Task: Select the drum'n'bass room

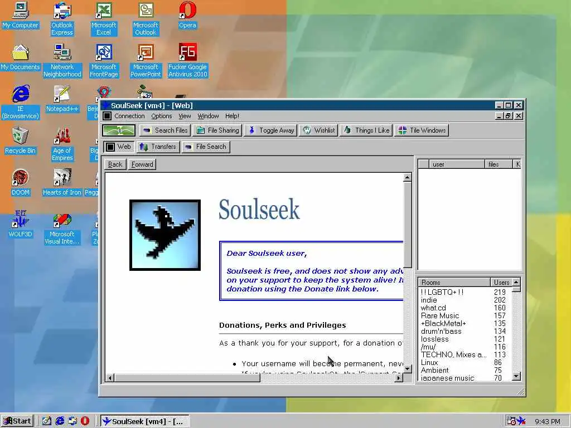Action: (464, 331)
